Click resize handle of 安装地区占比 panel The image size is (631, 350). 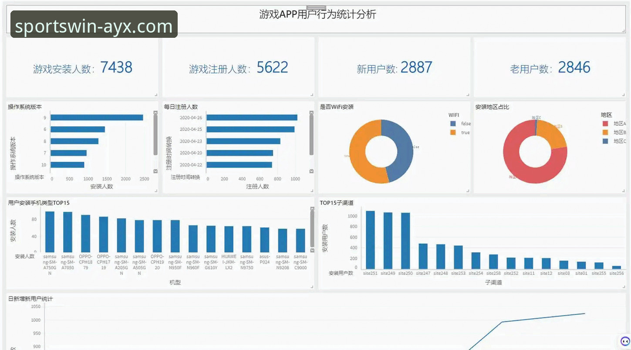[x=624, y=191]
